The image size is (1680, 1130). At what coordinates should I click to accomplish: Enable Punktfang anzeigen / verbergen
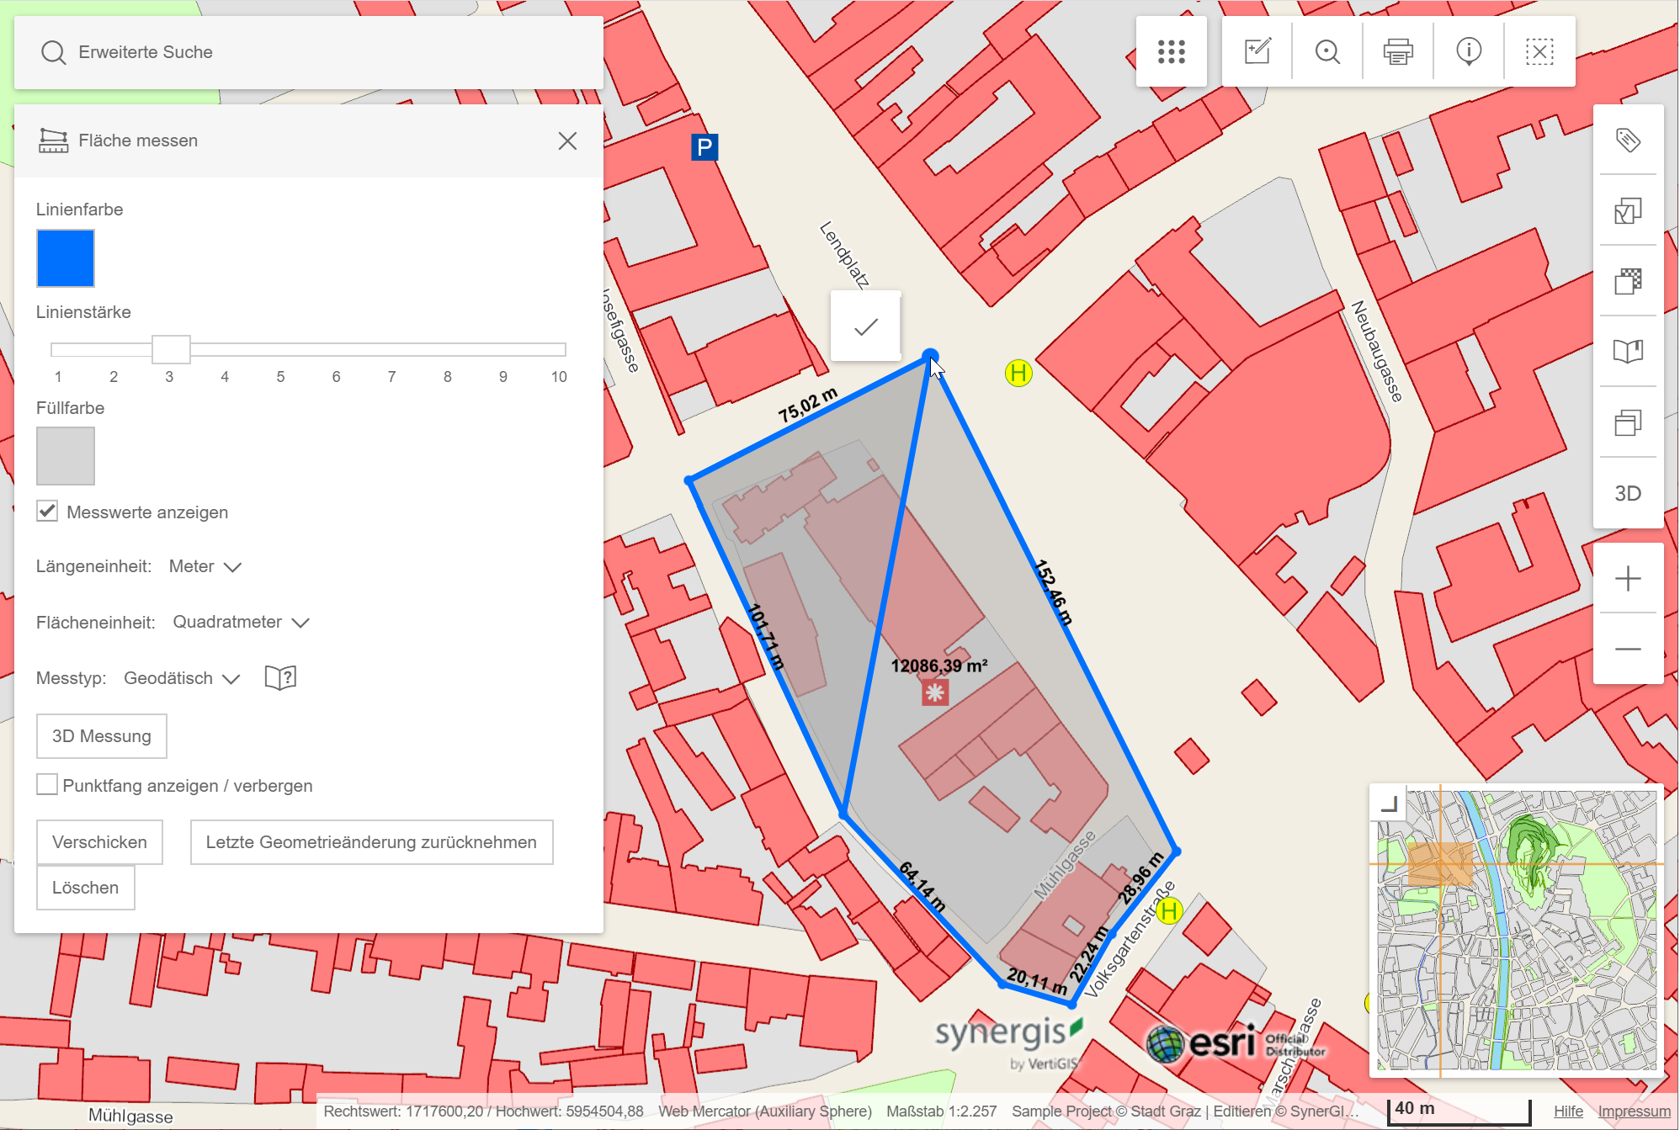(47, 784)
